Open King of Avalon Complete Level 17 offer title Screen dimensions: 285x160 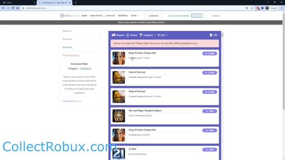(x=142, y=53)
